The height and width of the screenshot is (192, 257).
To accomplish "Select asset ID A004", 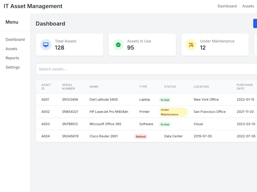I will (45, 136).
